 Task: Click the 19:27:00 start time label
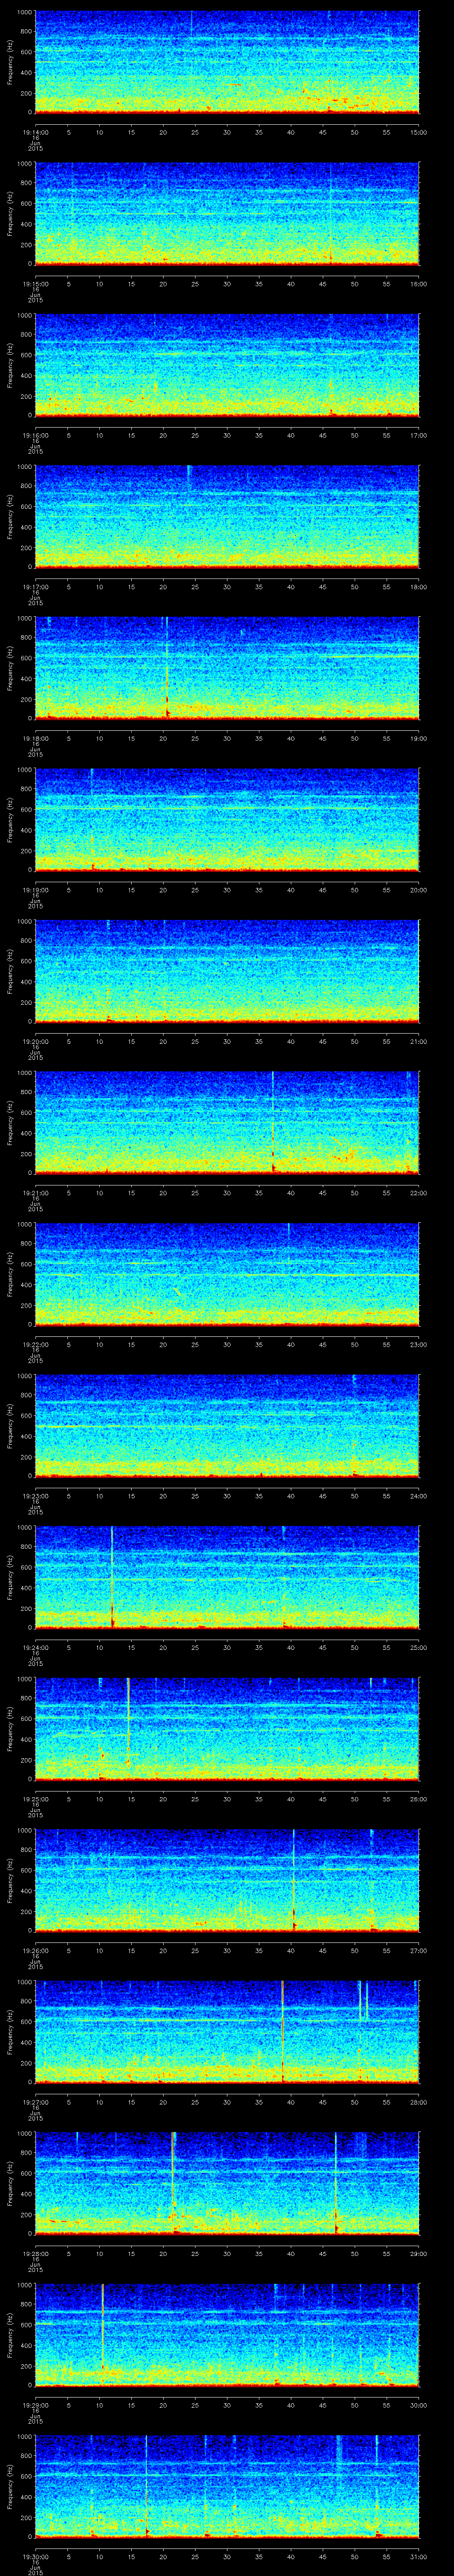point(35,2102)
